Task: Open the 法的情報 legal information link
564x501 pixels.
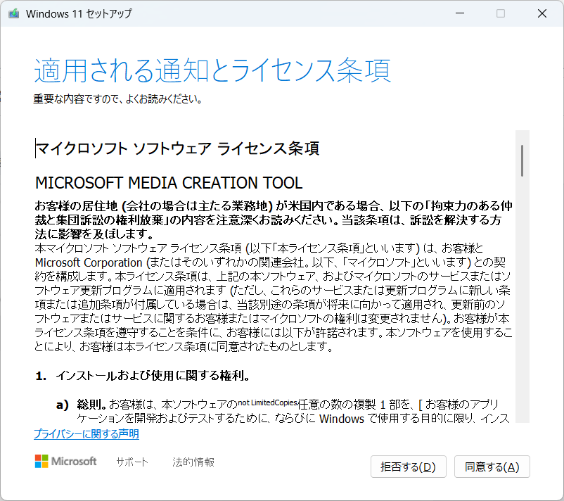Action: (193, 462)
